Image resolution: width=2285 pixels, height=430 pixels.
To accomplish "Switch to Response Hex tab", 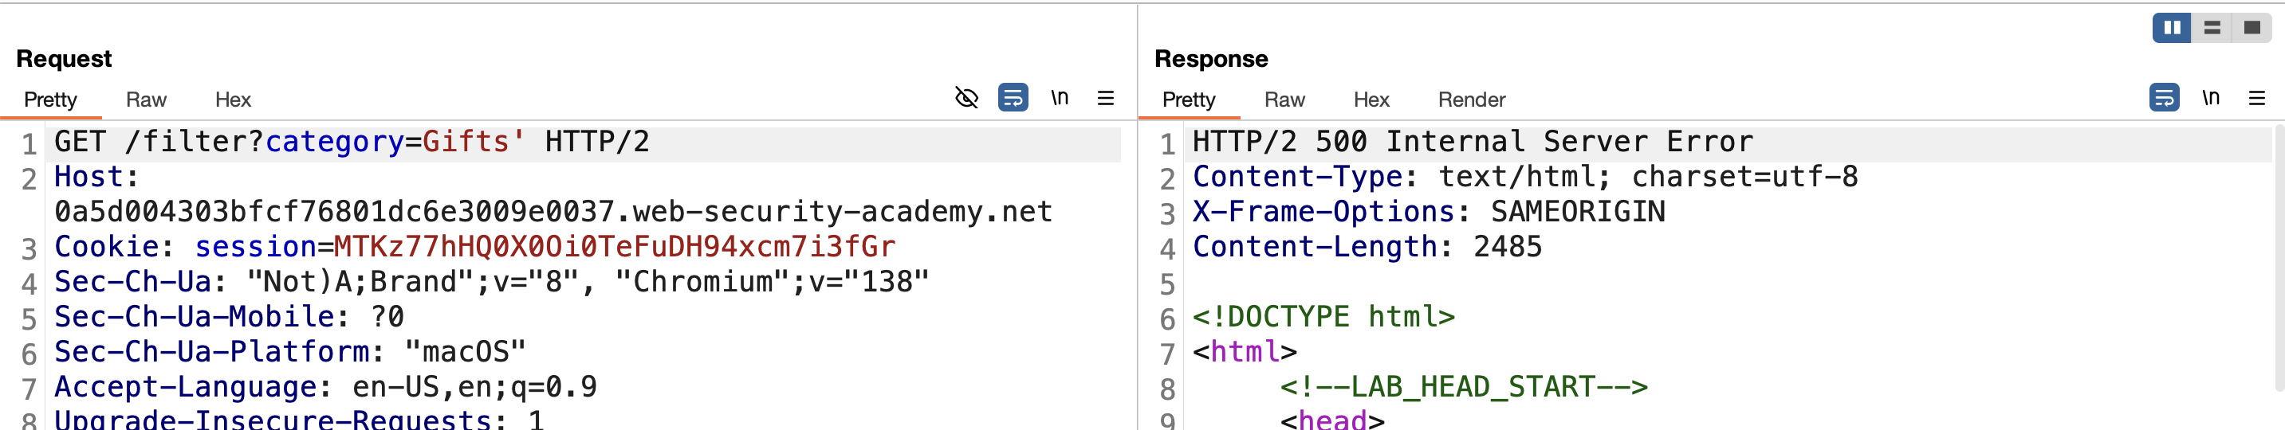I will [x=1371, y=100].
